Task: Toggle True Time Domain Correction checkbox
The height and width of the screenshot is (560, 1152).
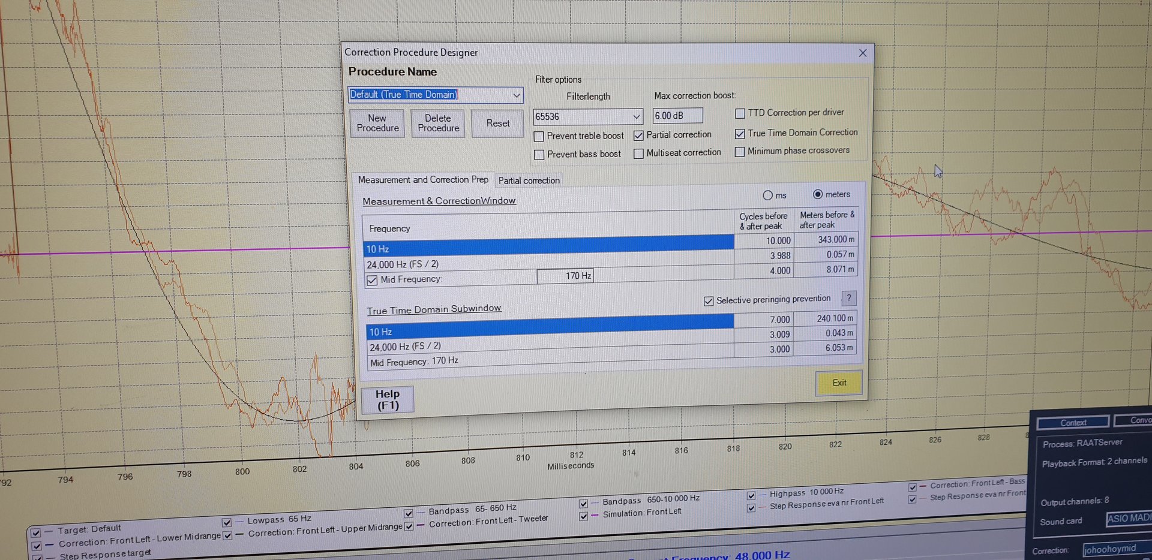Action: [740, 134]
